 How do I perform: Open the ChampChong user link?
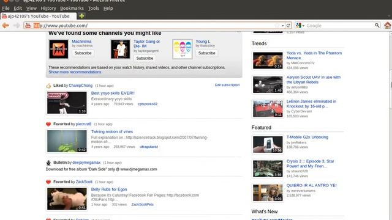pyautogui.click(x=80, y=86)
